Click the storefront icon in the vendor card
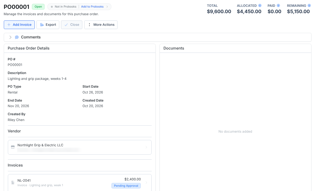315x191 pixels. (13, 147)
